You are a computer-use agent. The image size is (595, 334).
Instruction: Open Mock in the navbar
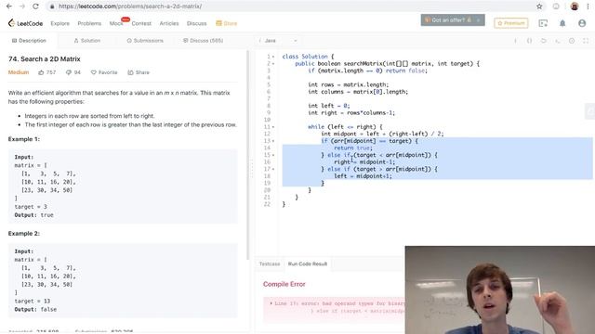[116, 23]
